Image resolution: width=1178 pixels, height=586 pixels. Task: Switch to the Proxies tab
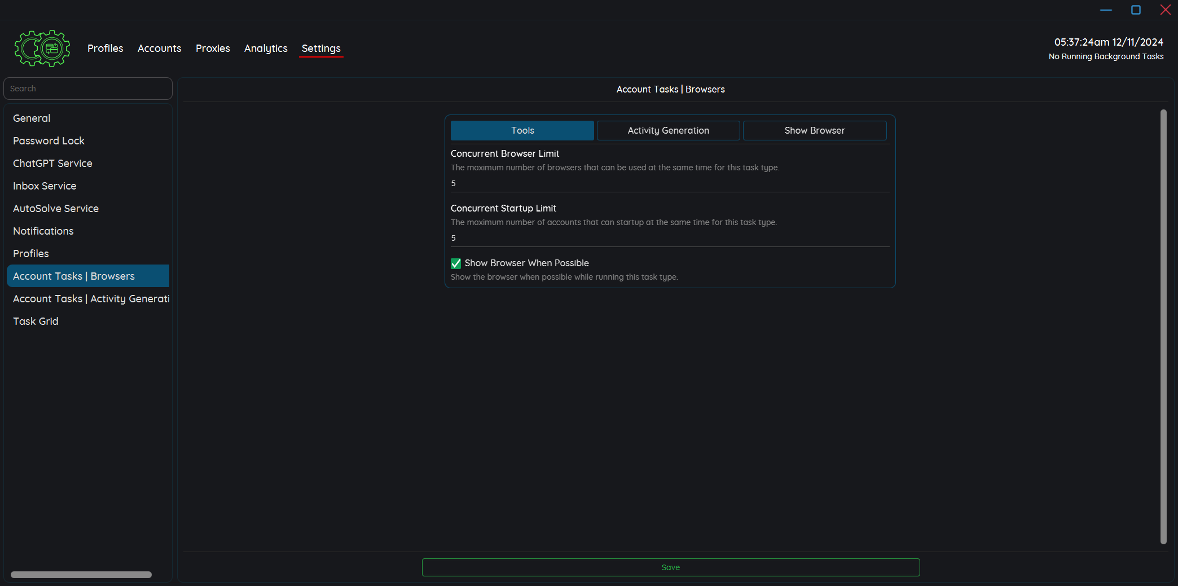click(x=213, y=49)
